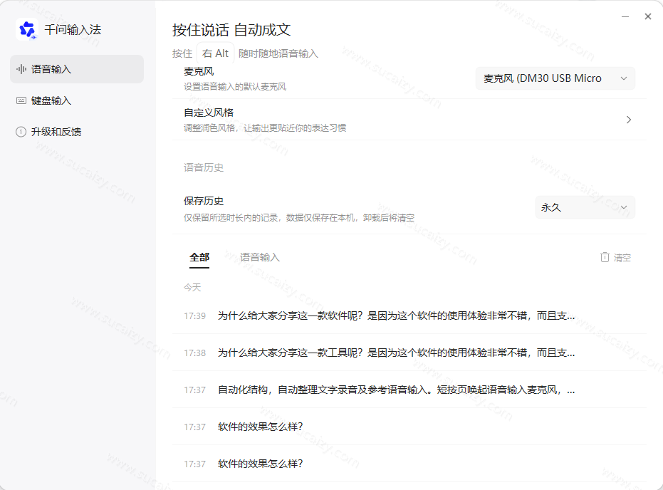Viewport: 663px width, 490px height.
Task: Click the 随时随地语音输入 description text
Action: click(x=278, y=53)
